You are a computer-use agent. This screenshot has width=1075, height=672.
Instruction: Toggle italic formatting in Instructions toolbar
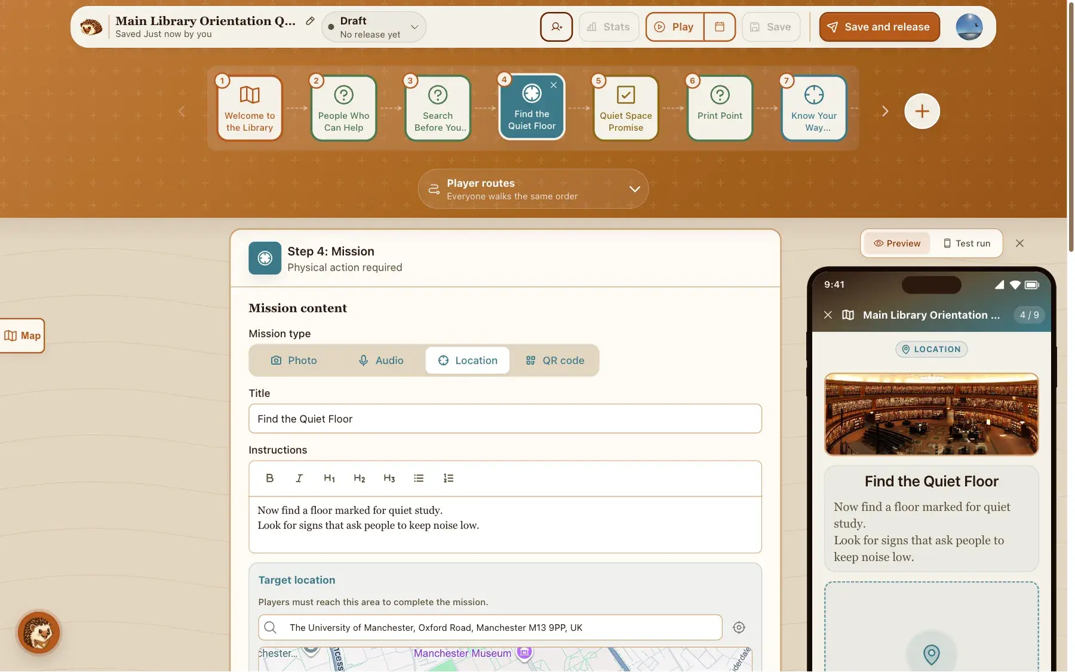click(x=299, y=478)
